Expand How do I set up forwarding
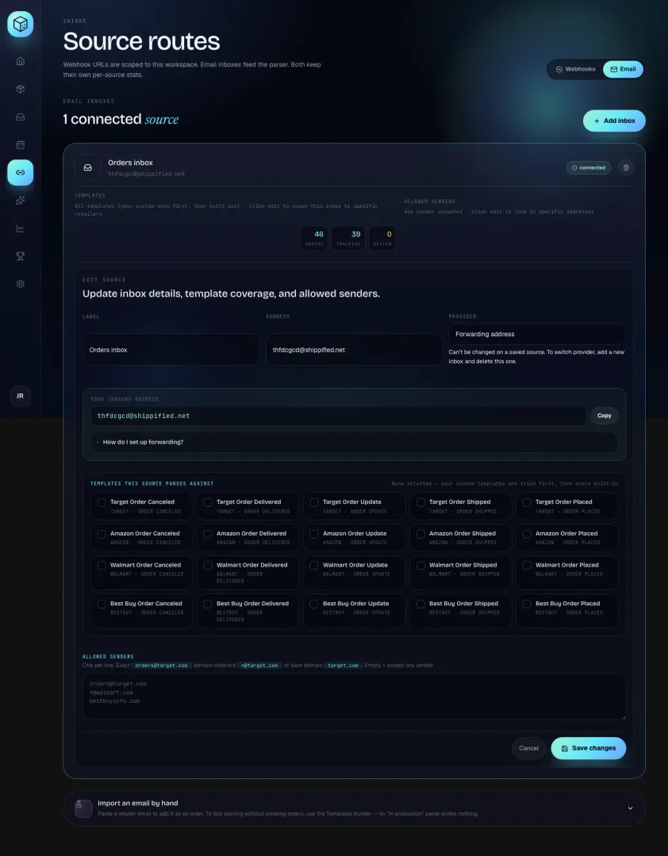 pos(354,442)
